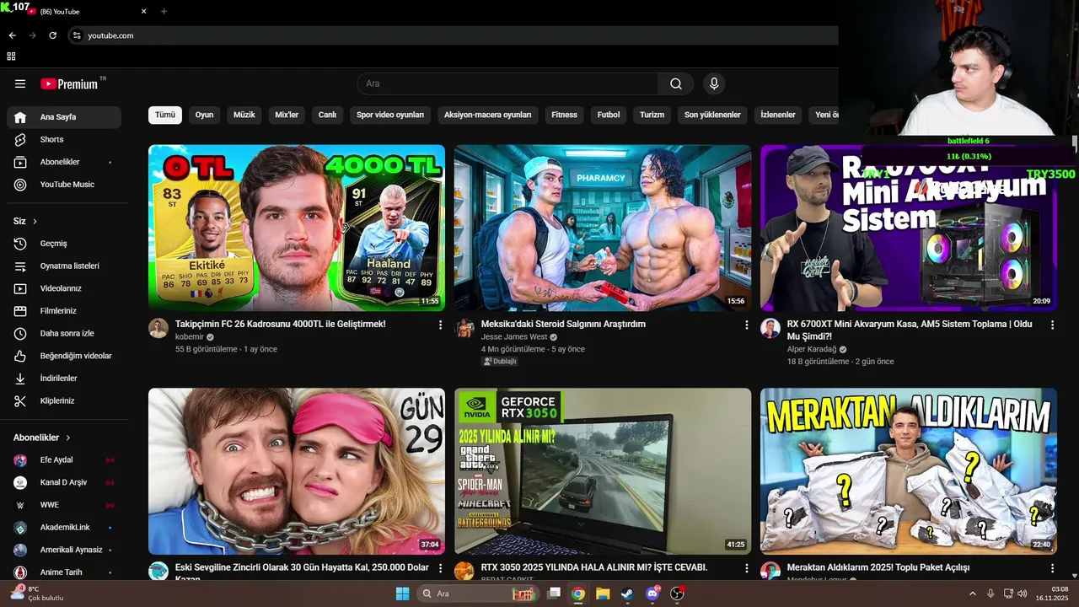Start voice search with microphone icon
The image size is (1079, 607).
click(714, 83)
